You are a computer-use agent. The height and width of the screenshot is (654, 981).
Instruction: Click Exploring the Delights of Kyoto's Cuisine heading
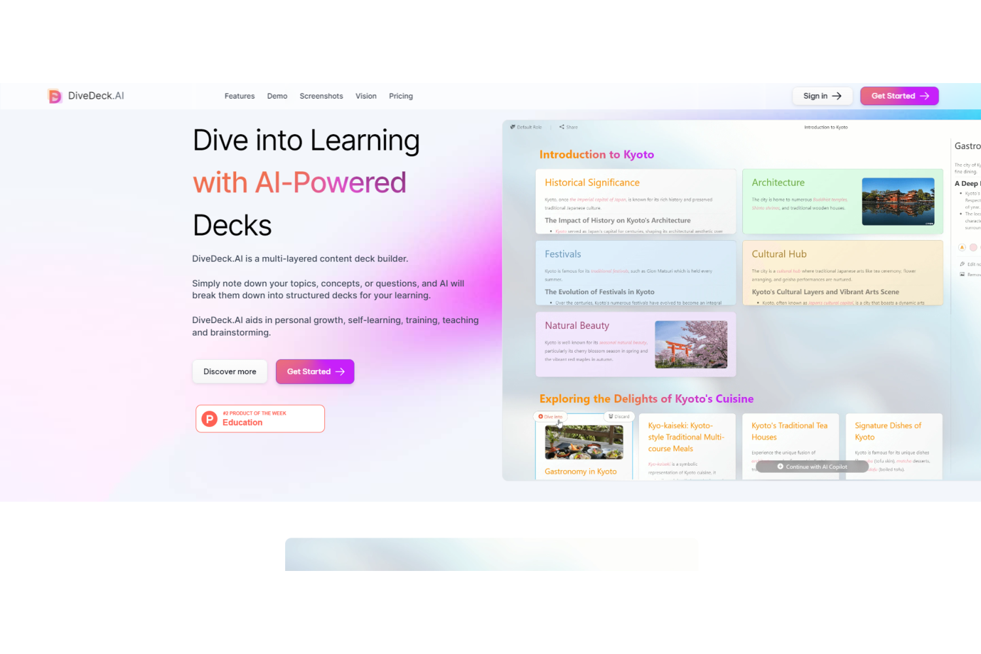point(646,399)
